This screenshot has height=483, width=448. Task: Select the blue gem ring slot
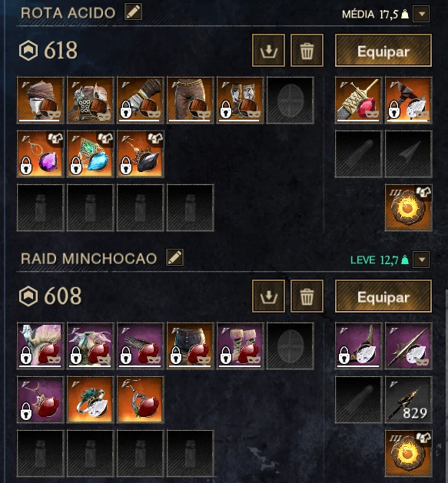coord(91,154)
